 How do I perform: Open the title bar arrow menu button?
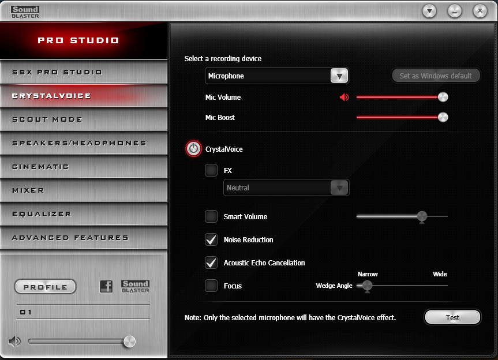[429, 12]
